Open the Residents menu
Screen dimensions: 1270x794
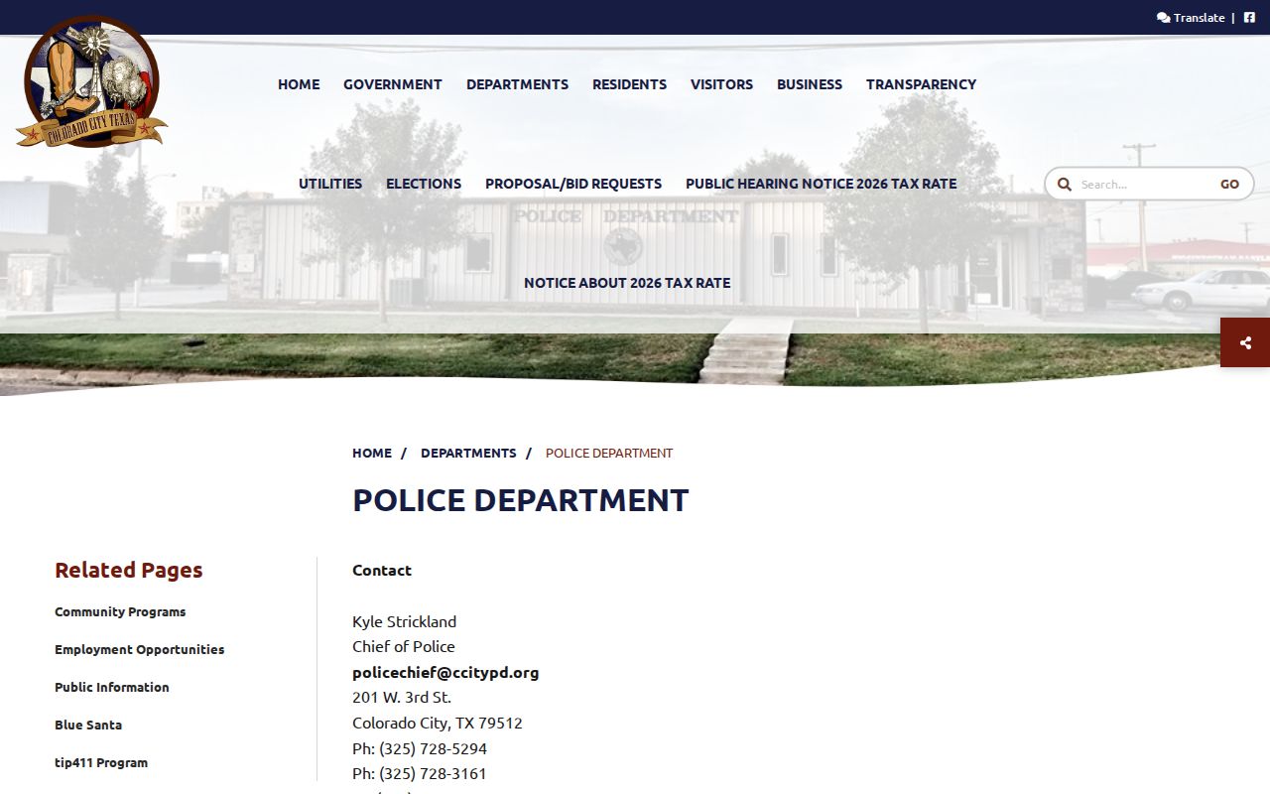point(629,84)
